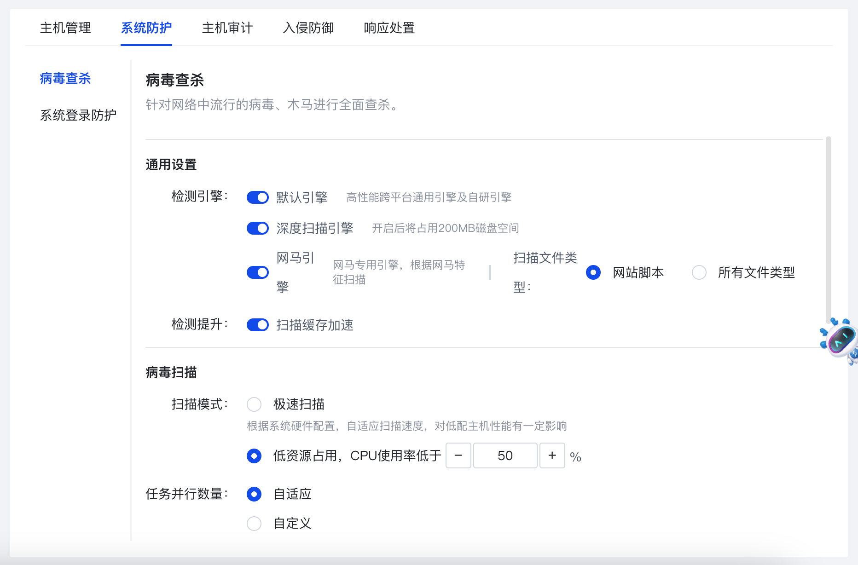
Task: Select the 网站脚本 radio option
Action: click(593, 272)
